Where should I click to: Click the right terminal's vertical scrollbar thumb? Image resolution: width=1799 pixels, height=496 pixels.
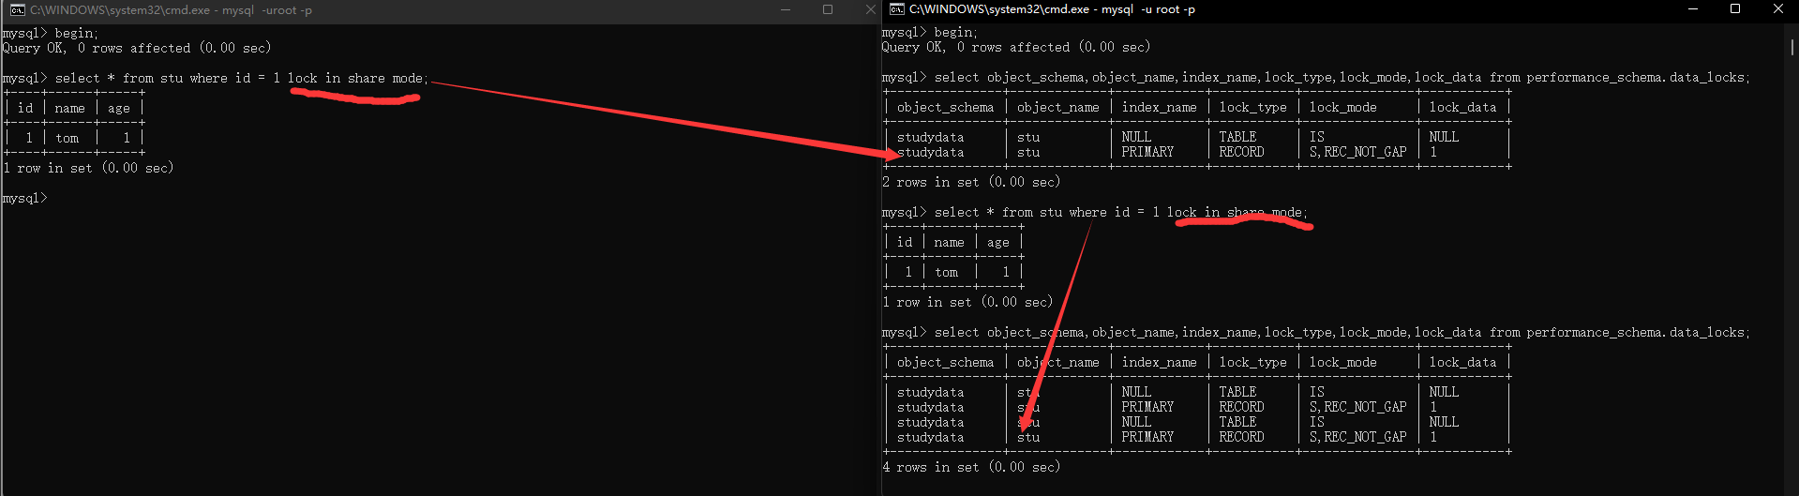point(1792,47)
